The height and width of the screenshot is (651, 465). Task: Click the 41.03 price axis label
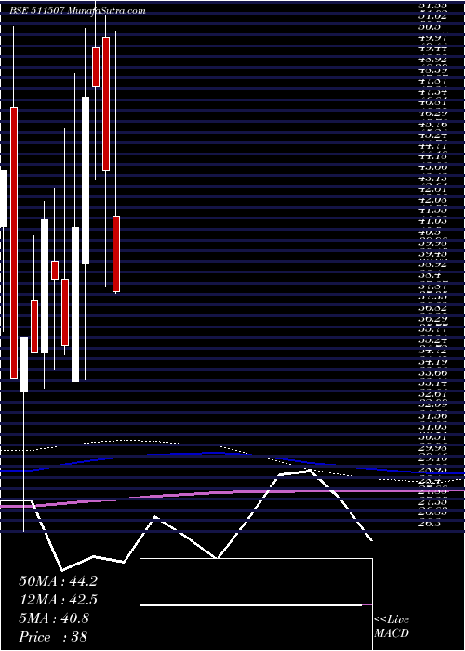(x=432, y=221)
